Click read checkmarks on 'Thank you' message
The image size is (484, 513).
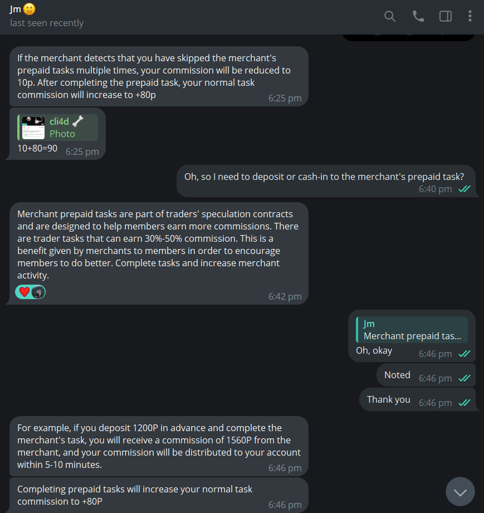[x=465, y=403]
